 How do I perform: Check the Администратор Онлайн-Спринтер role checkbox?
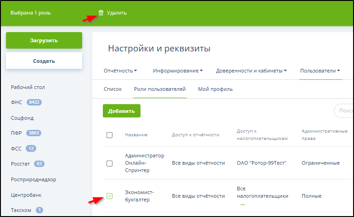109,163
